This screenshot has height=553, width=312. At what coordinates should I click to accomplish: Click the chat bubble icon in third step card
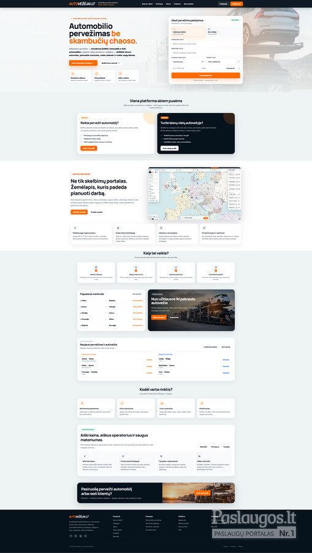[176, 267]
